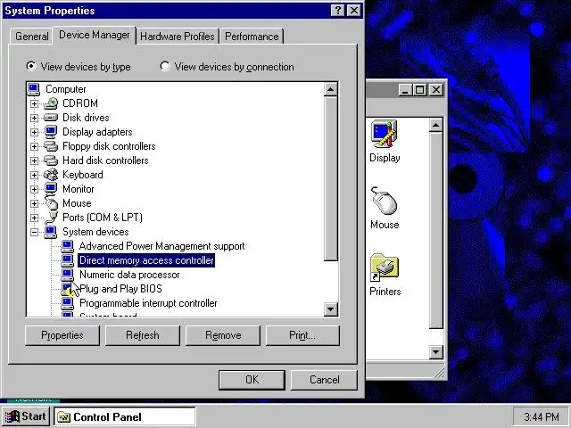
Task: Expand the Keyboard node
Action: [34, 175]
